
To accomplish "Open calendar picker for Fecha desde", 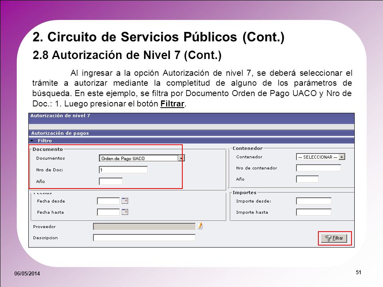I will [x=125, y=201].
